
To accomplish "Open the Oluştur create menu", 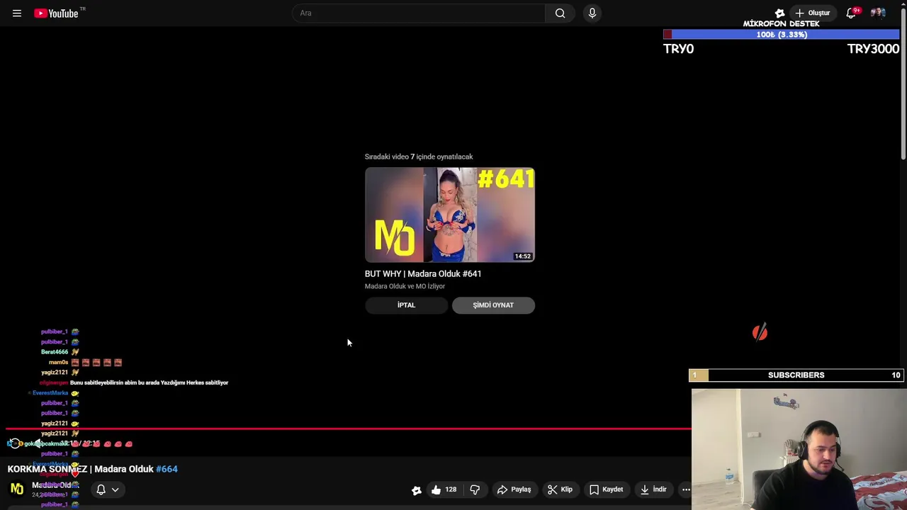I will (x=812, y=13).
